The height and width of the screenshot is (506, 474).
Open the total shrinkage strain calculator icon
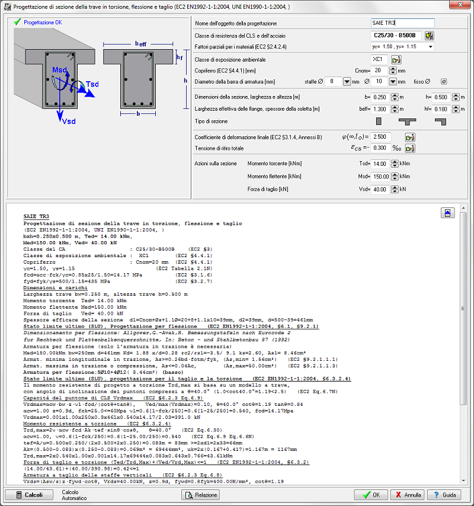click(410, 149)
